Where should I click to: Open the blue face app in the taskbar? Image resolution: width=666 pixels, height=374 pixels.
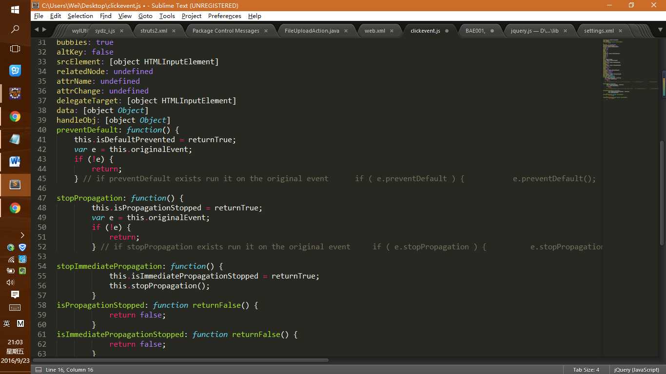[x=15, y=71]
